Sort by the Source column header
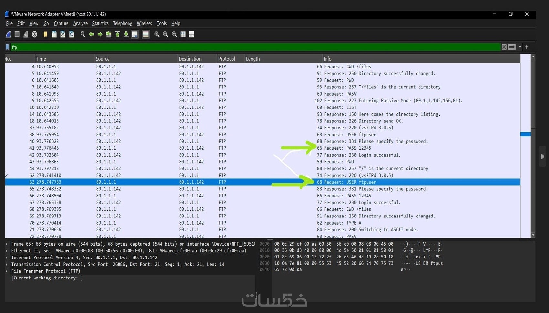Viewport: 549px width, 313px height. (136, 59)
